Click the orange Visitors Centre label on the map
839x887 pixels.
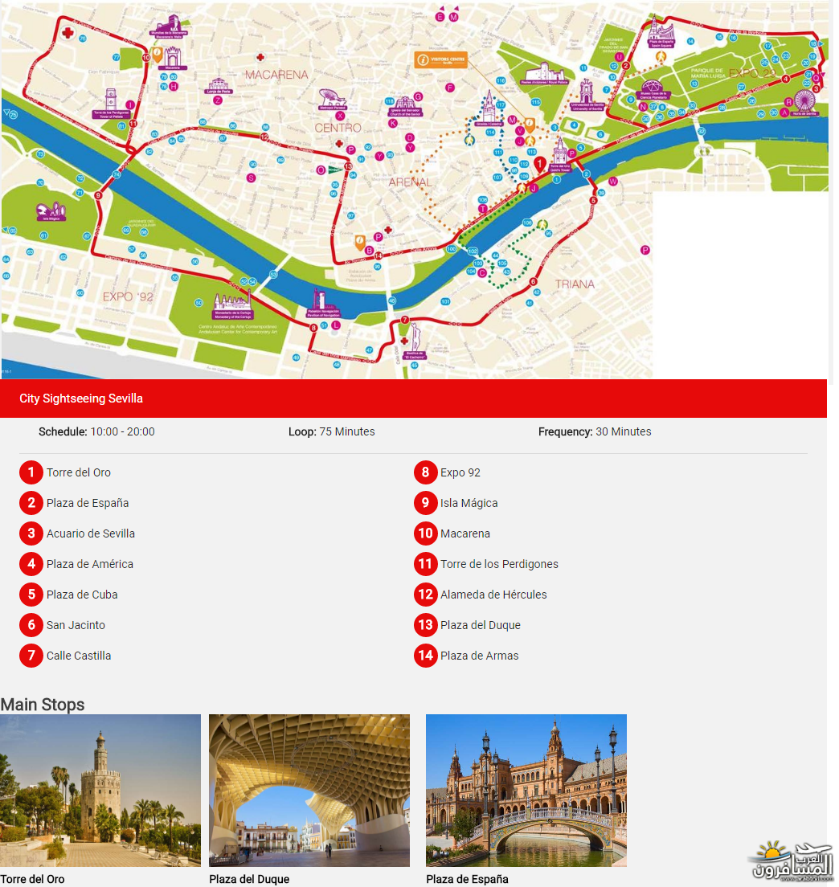click(440, 59)
